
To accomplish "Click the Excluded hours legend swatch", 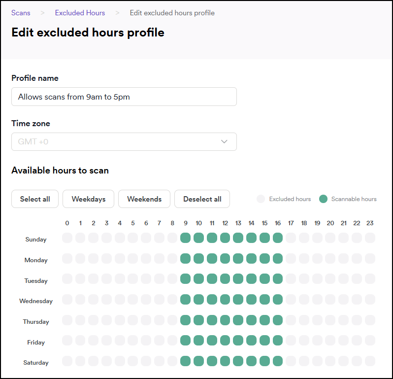I will pos(261,199).
